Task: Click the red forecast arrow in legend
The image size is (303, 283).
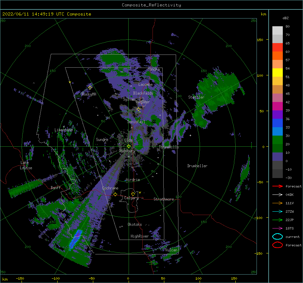Action: click(x=277, y=186)
